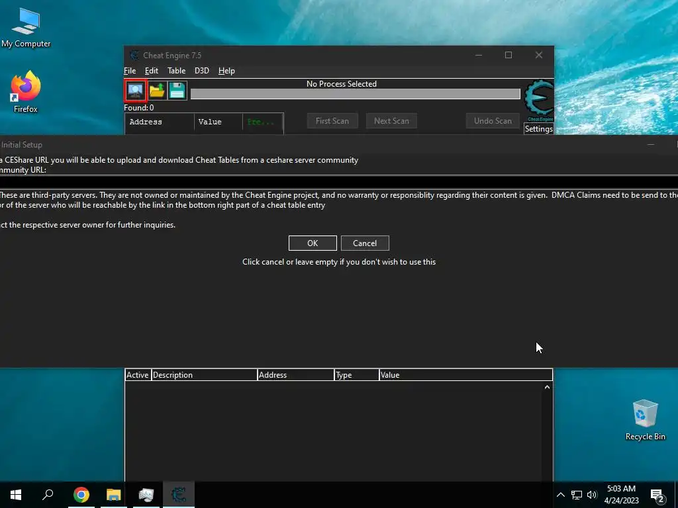Cancel the Initial Setup dialog
This screenshot has width=678, height=508.
coord(365,243)
